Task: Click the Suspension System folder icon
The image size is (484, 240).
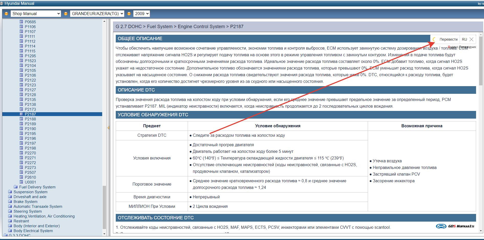Action: pos(10,192)
